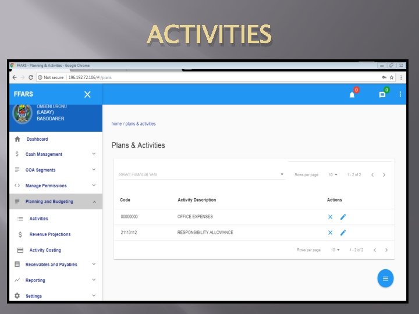
Task: Open bottom Rows per page dropdown
Action: click(x=335, y=250)
